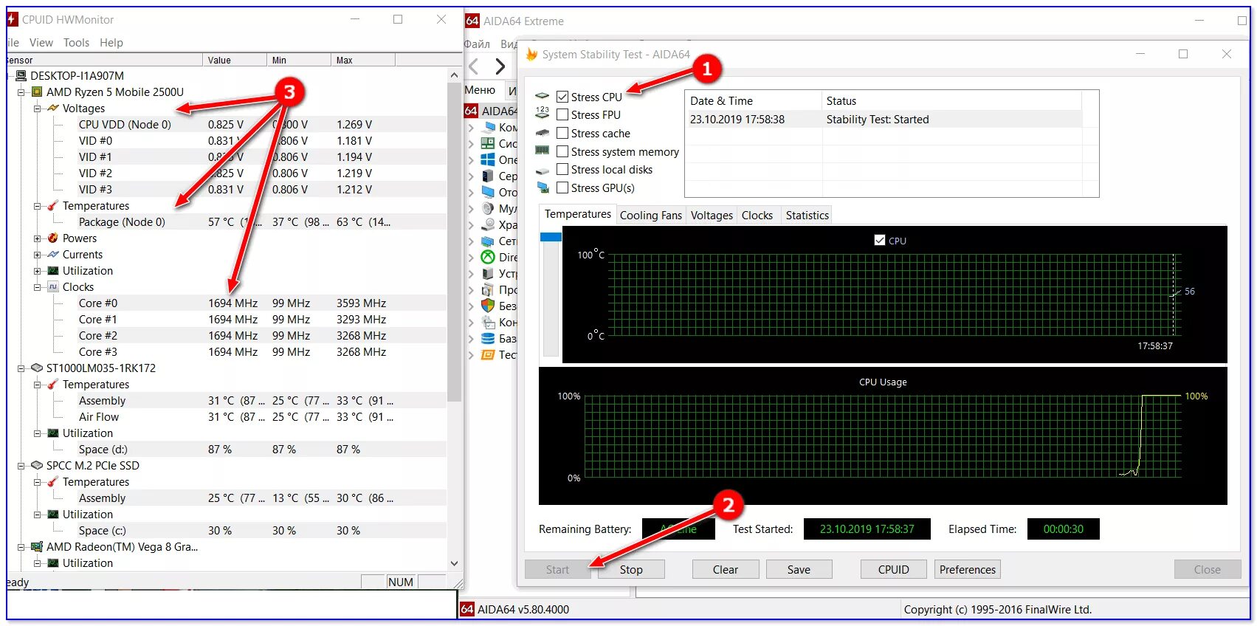Enable the Stress local disks checkbox
The image size is (1257, 626).
tap(562, 169)
